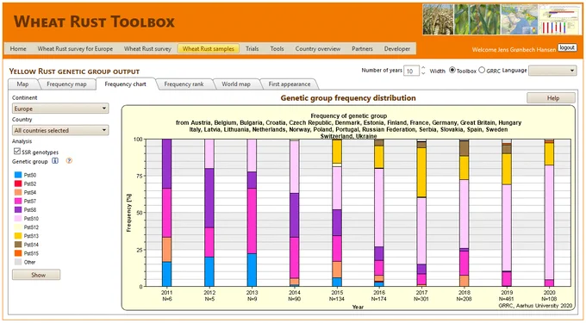Click the PstS7 magenta color swatch

18,201
